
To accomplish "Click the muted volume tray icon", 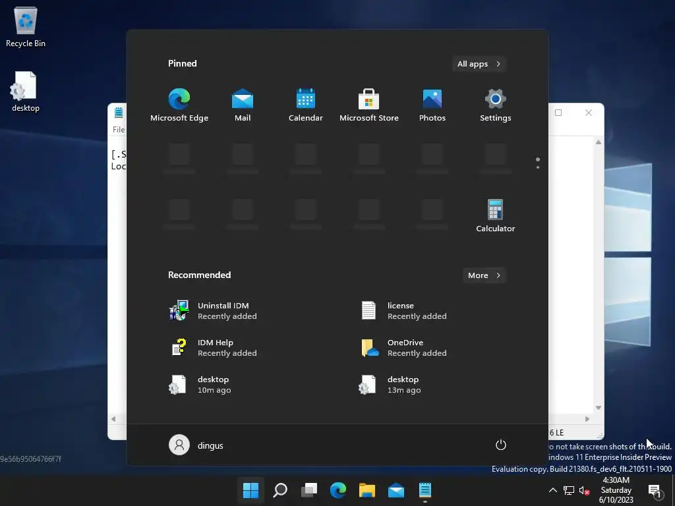I will click(x=584, y=490).
